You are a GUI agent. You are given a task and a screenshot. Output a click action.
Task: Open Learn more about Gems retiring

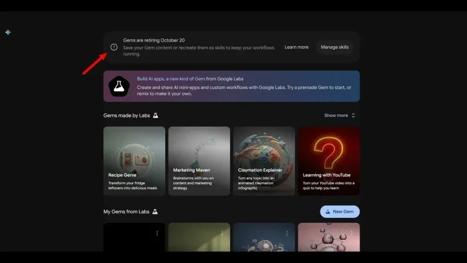click(x=297, y=47)
